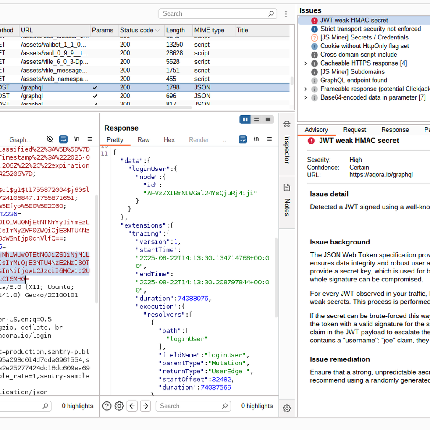
Task: Select /assets/vaul_0_9_9 row
Action: pos(144,53)
